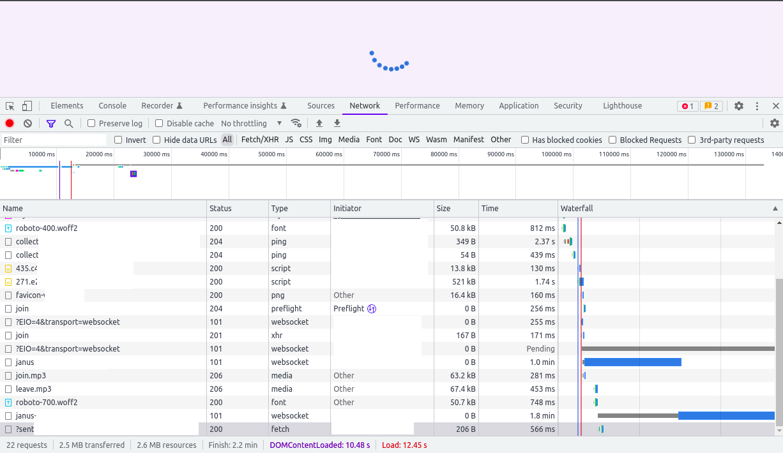The image size is (783, 453).
Task: Open the Performance insights tab
Action: [245, 106]
